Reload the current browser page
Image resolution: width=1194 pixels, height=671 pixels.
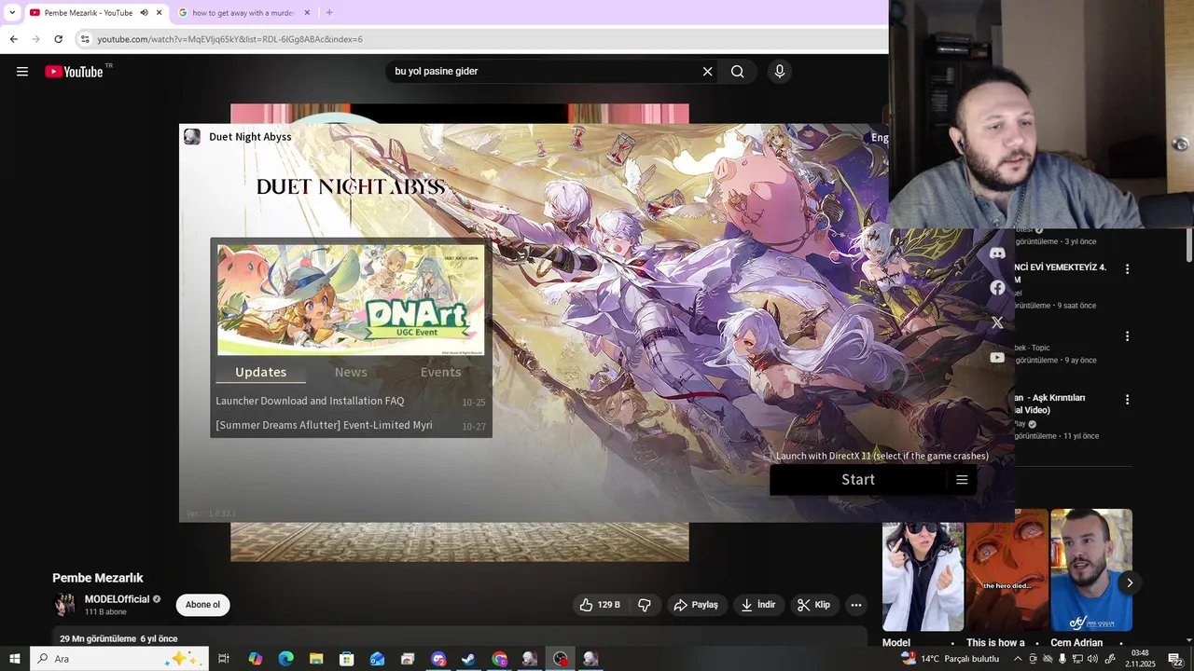point(58,39)
